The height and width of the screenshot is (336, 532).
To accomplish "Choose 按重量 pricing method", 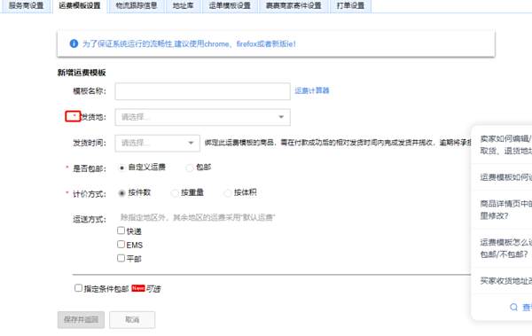I will point(175,193).
